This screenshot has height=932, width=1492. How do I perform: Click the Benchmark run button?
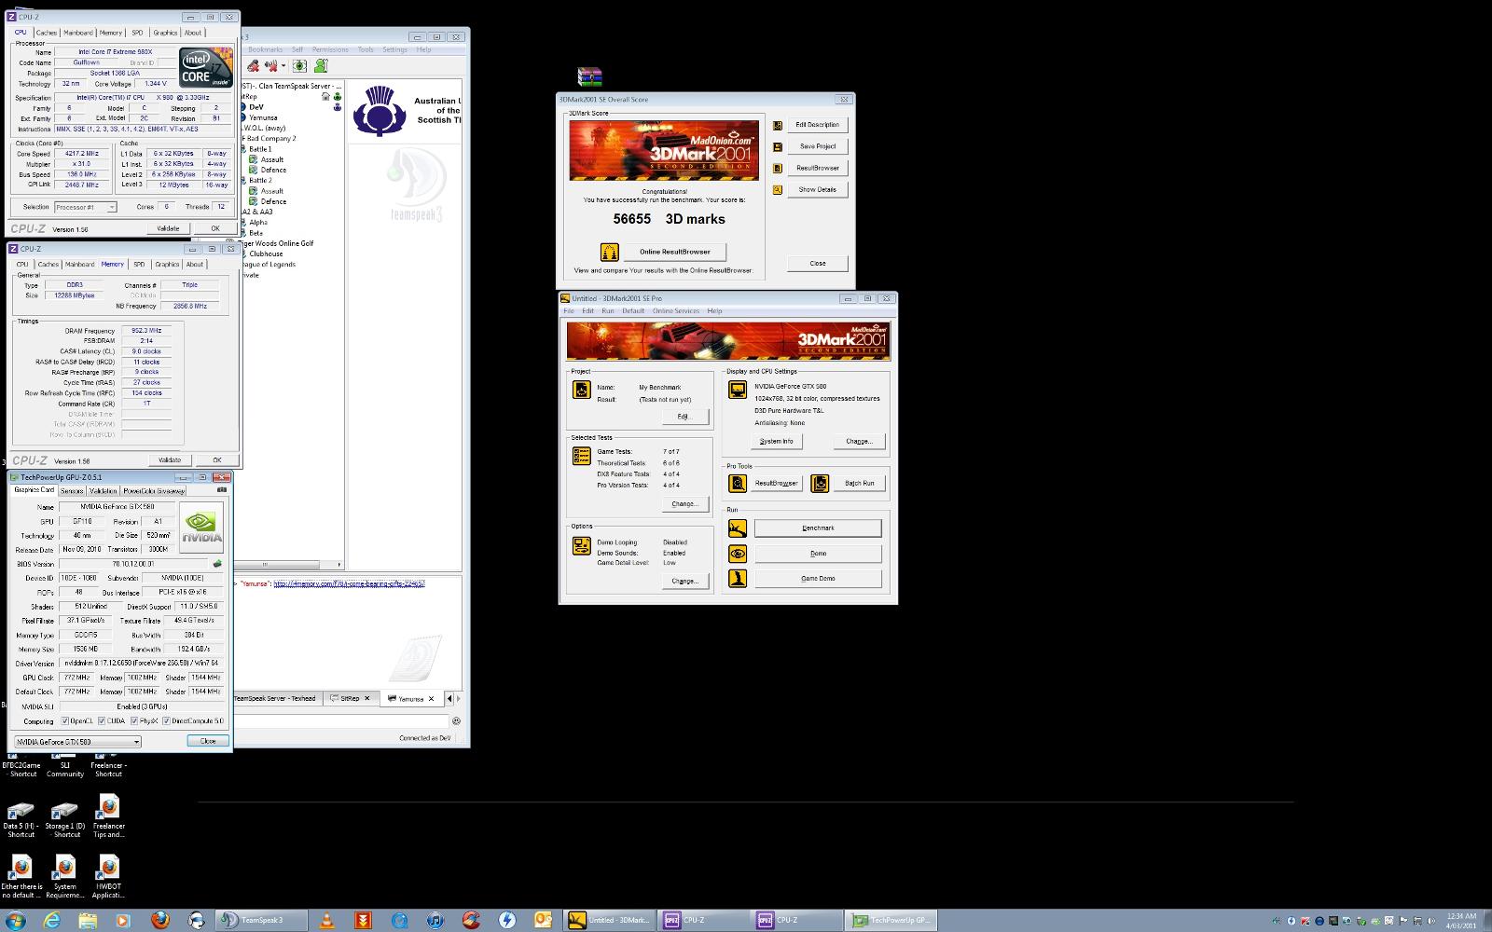pos(818,528)
